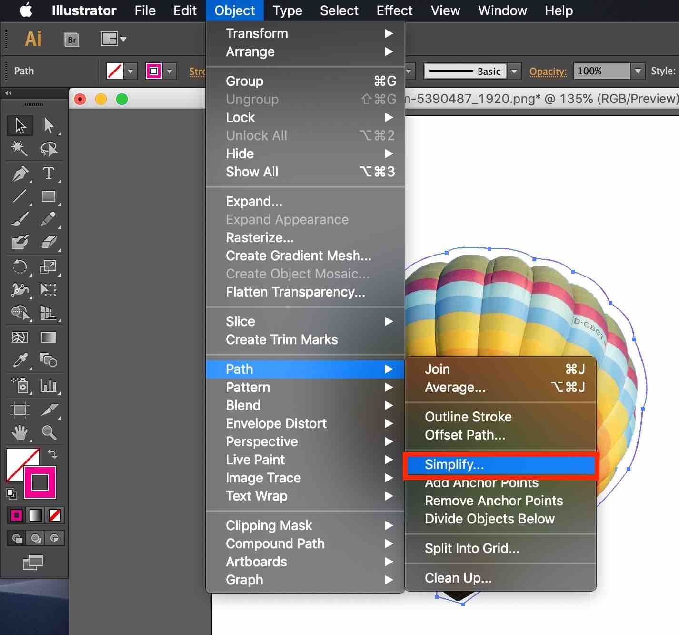Select the Rotate tool
The width and height of the screenshot is (679, 635).
pos(20,266)
